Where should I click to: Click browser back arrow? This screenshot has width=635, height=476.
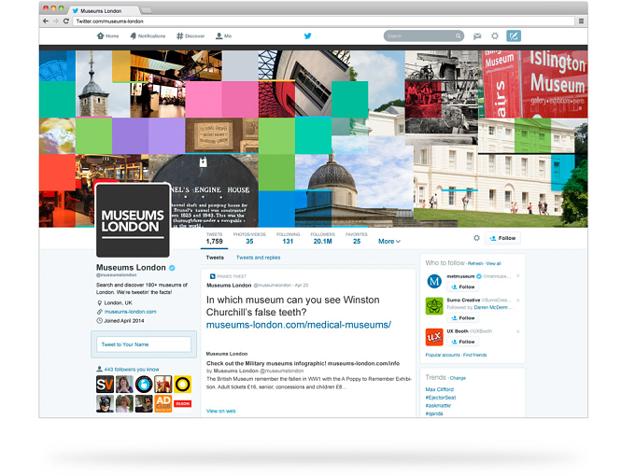click(46, 21)
